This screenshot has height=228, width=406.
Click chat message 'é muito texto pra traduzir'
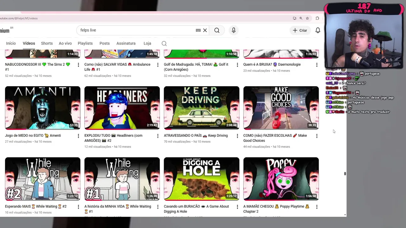[369, 112]
